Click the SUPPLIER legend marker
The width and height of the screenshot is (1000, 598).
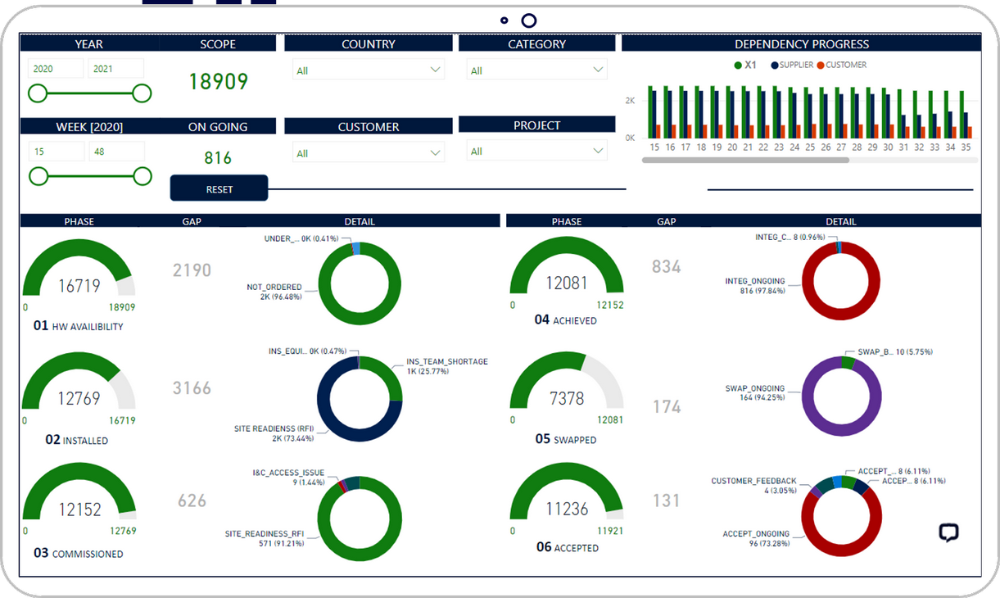(x=775, y=65)
